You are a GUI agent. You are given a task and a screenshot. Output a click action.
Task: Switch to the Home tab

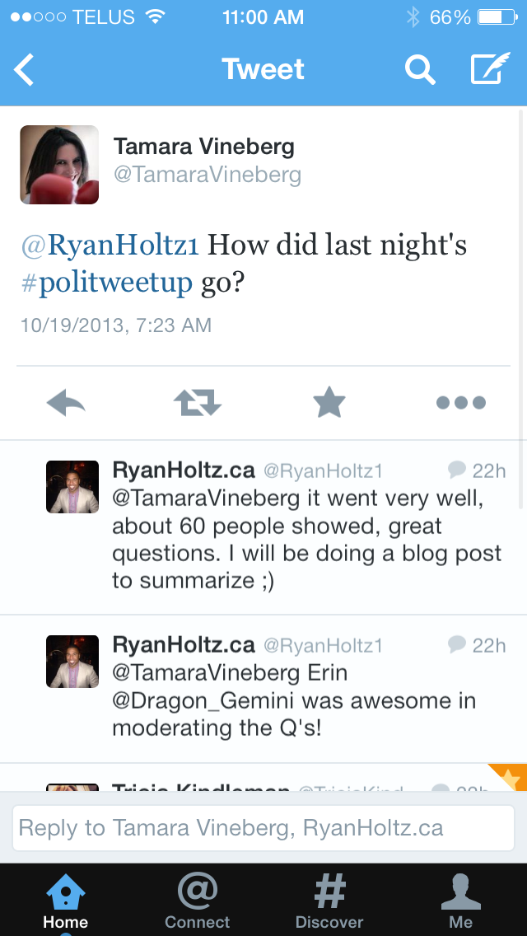click(x=66, y=900)
